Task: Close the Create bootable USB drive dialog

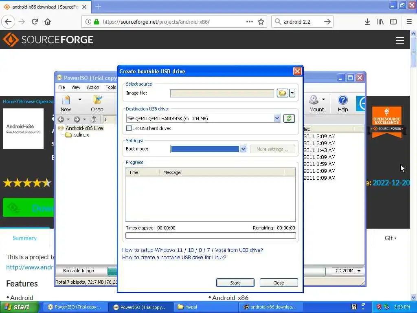Action: pyautogui.click(x=297, y=71)
